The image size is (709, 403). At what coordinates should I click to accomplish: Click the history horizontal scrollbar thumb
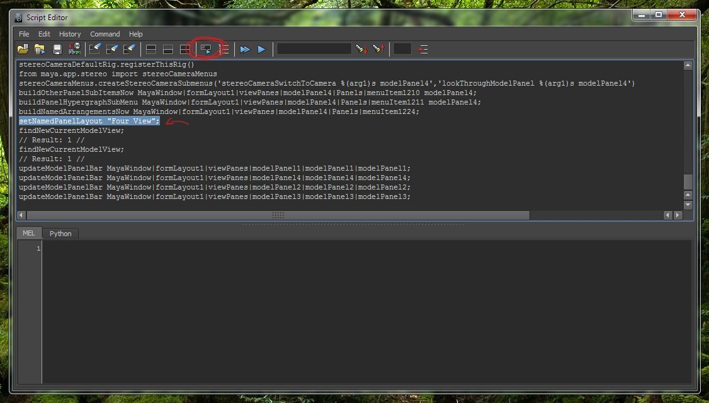[278, 215]
